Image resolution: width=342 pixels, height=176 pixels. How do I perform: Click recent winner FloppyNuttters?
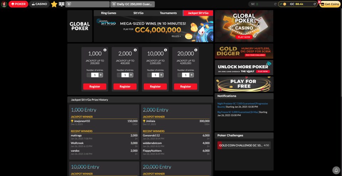tap(152, 150)
